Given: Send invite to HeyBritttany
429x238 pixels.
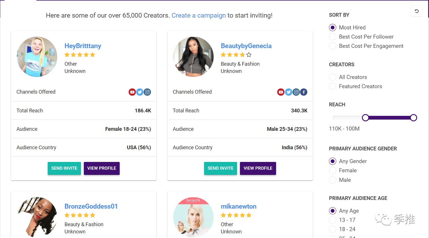Looking at the screenshot, I should 64,168.
